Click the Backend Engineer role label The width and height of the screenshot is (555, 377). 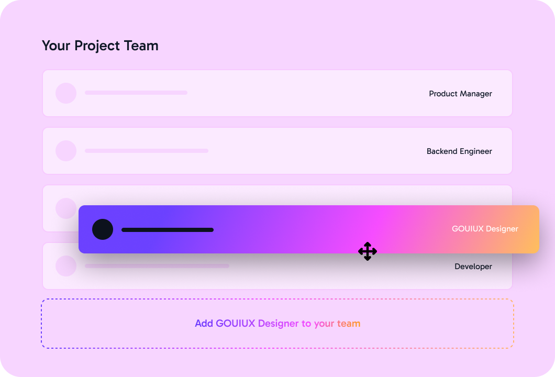[x=459, y=151]
